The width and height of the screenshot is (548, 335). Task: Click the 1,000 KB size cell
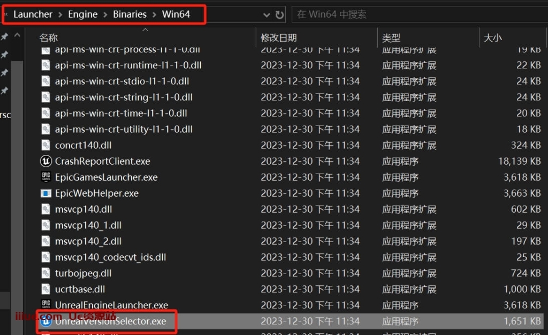point(522,289)
